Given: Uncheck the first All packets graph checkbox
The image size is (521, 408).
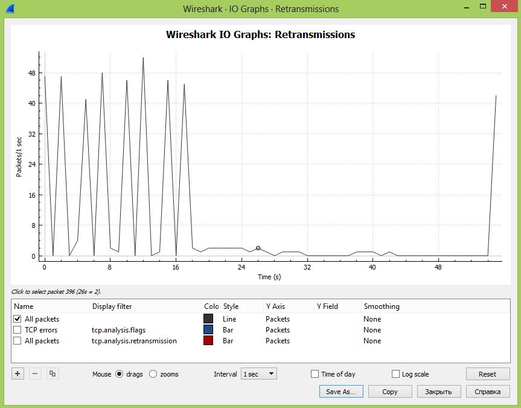Looking at the screenshot, I should click(x=17, y=319).
